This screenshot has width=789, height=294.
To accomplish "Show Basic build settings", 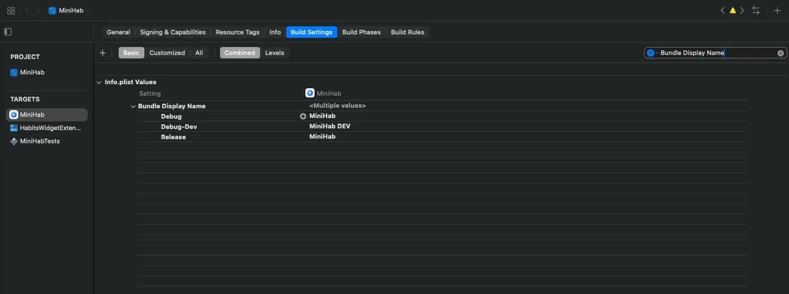I will click(x=131, y=53).
